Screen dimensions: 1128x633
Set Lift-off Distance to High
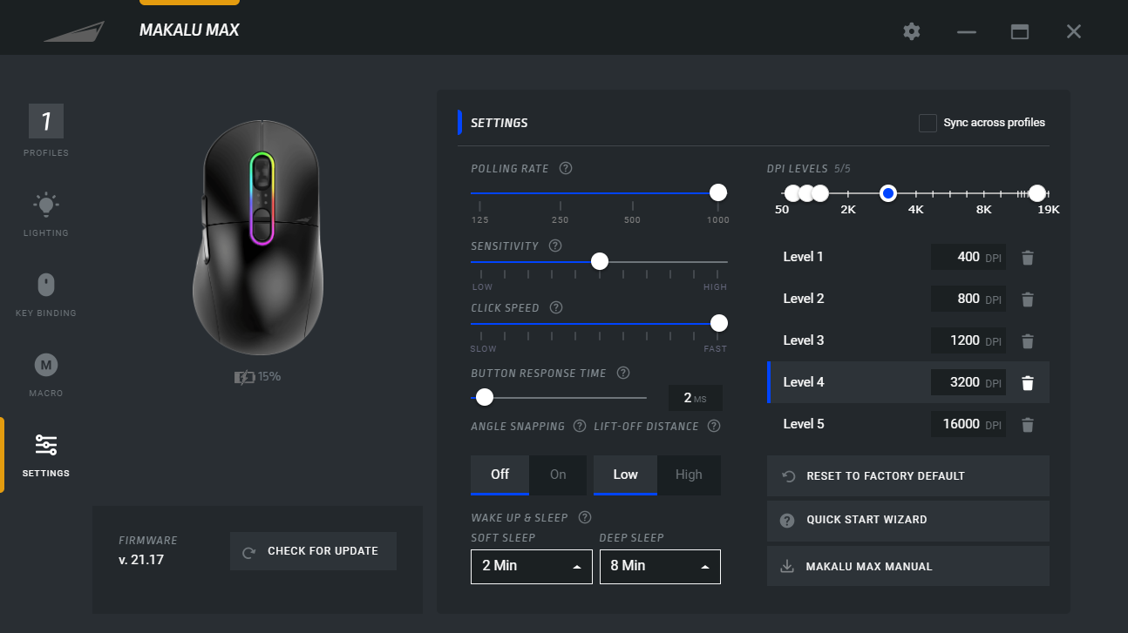[x=689, y=475]
